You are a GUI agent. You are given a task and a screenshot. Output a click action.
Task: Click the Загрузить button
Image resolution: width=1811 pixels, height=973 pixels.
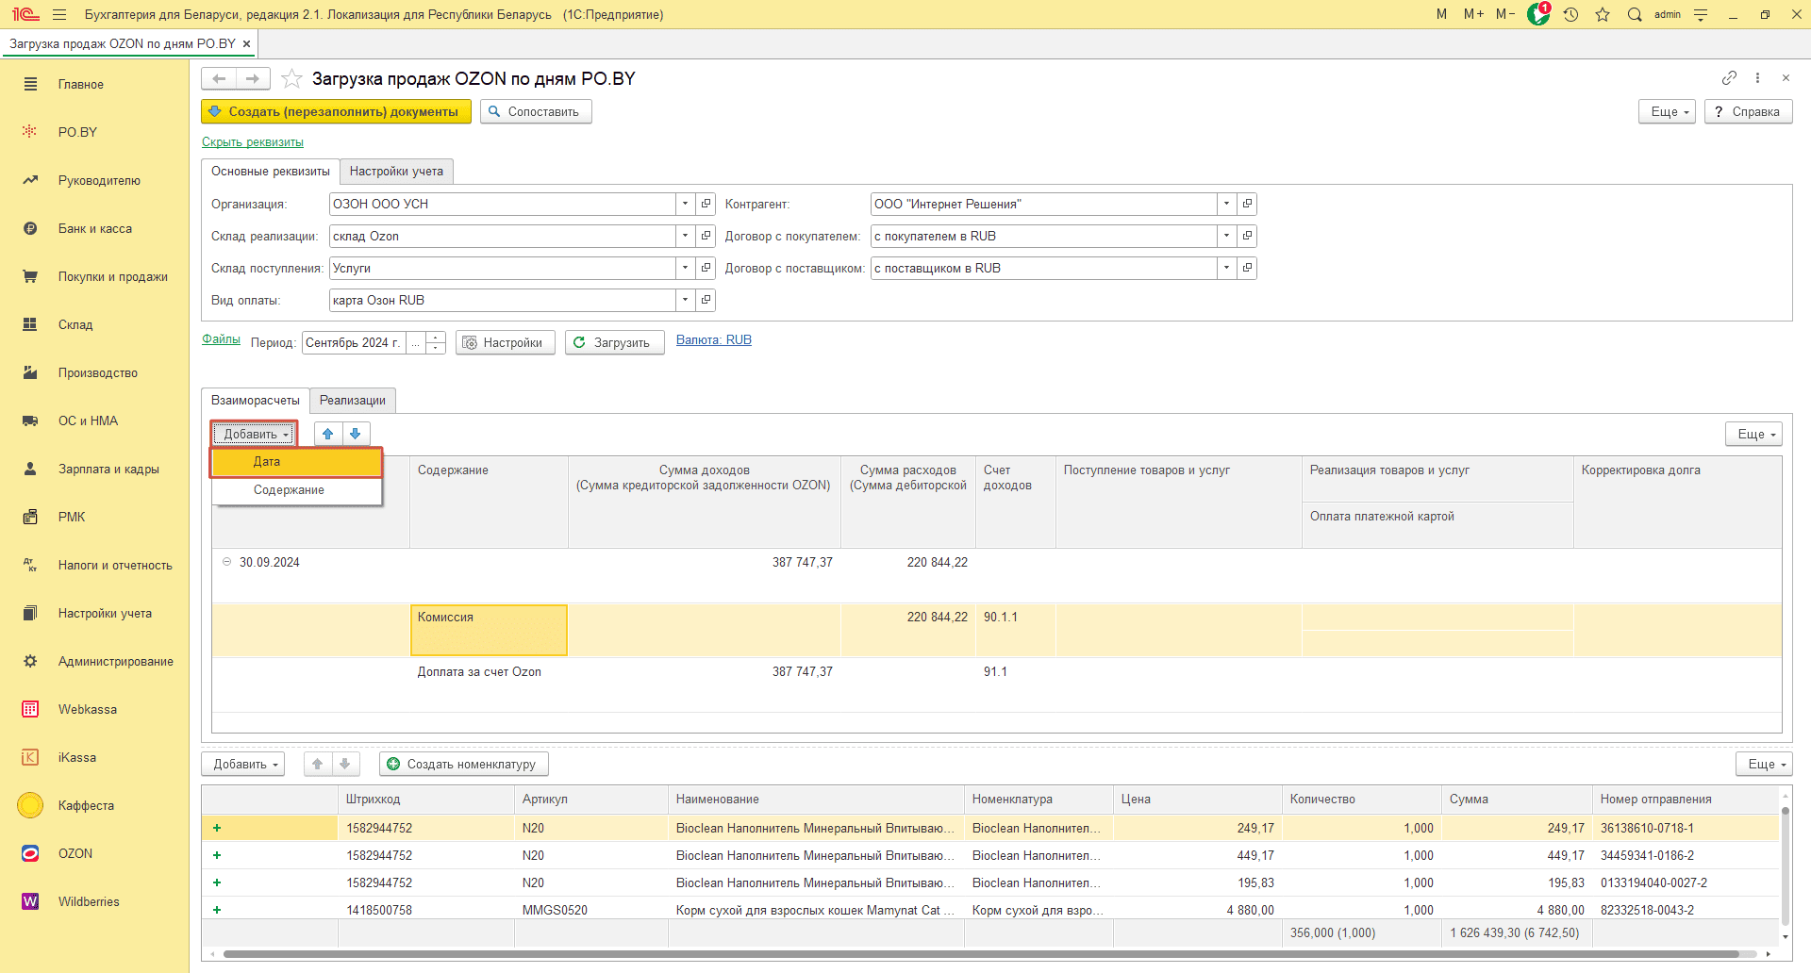click(x=615, y=342)
